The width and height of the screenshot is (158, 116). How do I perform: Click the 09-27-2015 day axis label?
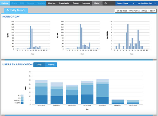133,105
